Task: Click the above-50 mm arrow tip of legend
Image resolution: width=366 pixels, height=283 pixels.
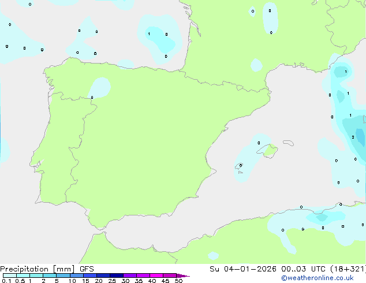Action: click(x=183, y=276)
